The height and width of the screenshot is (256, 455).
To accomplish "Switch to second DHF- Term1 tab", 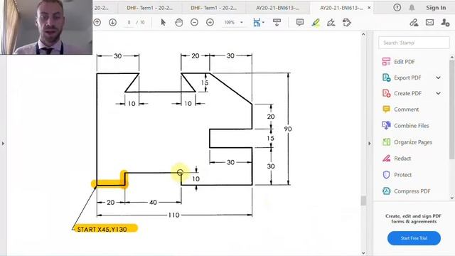I will [213, 8].
